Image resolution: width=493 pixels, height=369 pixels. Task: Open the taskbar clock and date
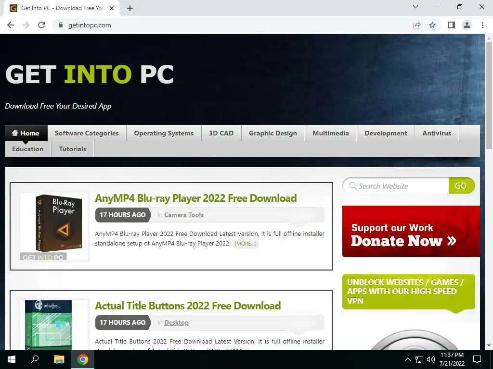tap(452, 359)
